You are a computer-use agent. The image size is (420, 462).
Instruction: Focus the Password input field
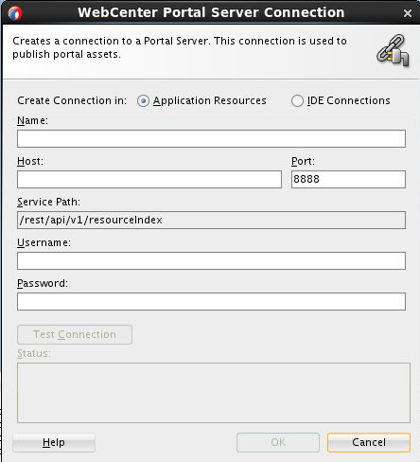point(211,301)
